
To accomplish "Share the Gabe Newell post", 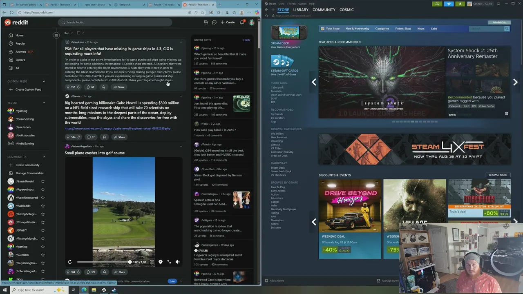I will (x=119, y=137).
